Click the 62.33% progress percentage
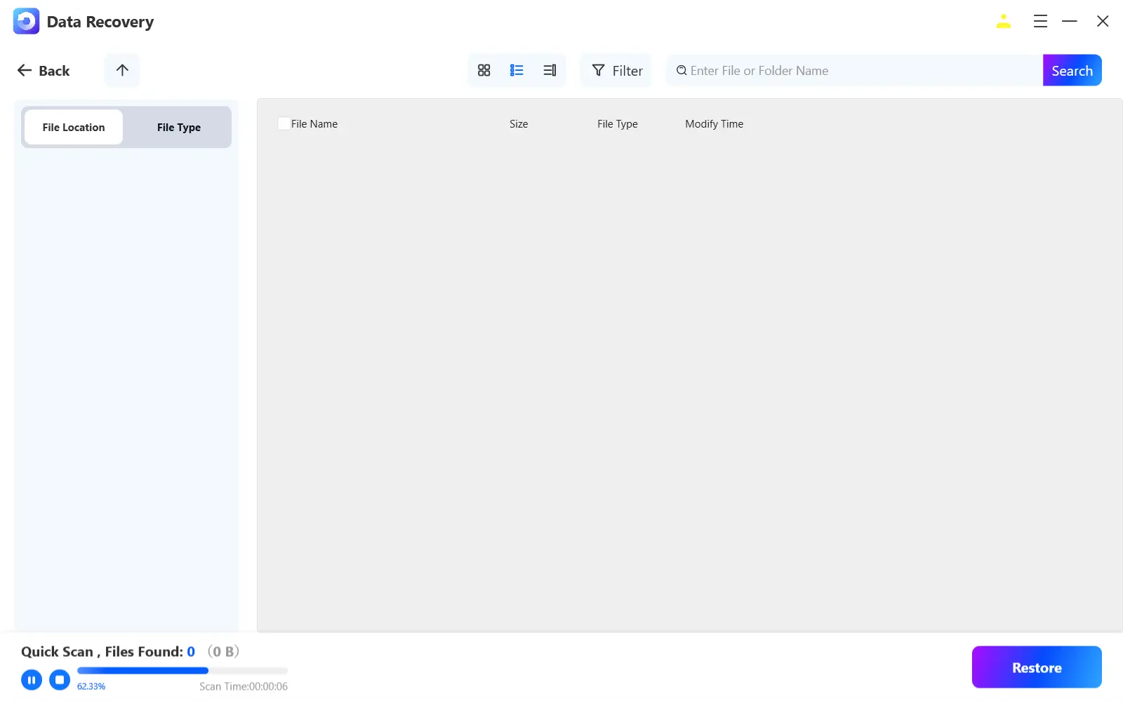 tap(91, 686)
